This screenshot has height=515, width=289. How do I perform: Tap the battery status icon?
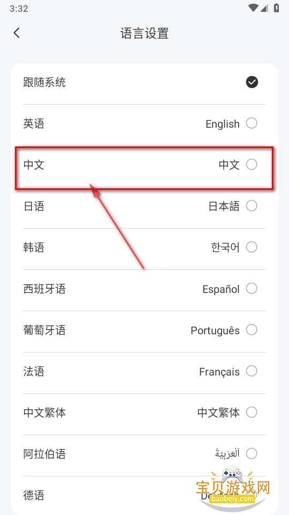pyautogui.click(x=277, y=8)
